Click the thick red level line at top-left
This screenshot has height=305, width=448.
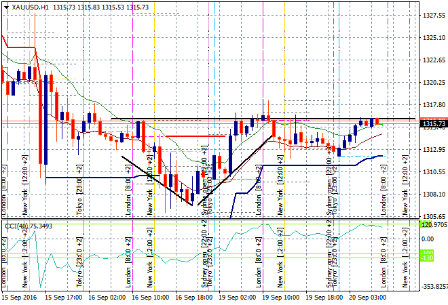point(20,47)
